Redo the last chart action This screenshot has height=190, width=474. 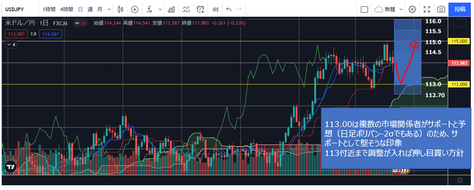click(239, 9)
